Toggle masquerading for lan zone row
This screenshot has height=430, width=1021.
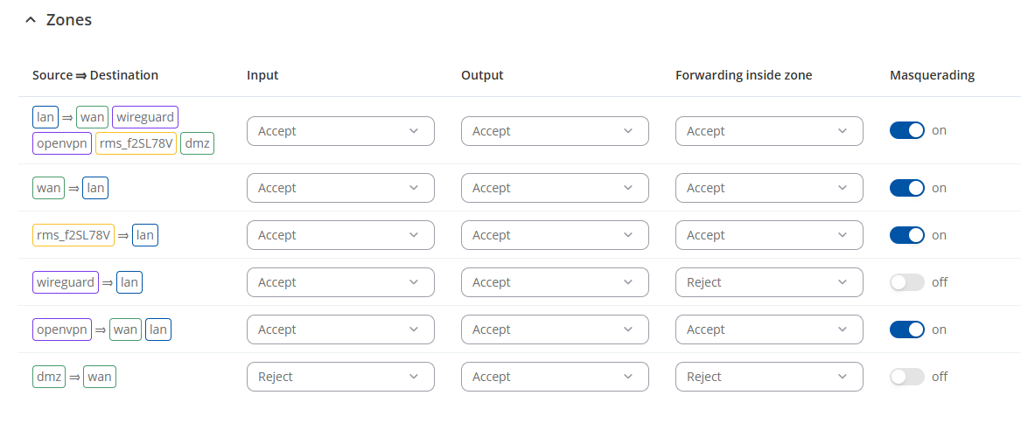point(906,130)
